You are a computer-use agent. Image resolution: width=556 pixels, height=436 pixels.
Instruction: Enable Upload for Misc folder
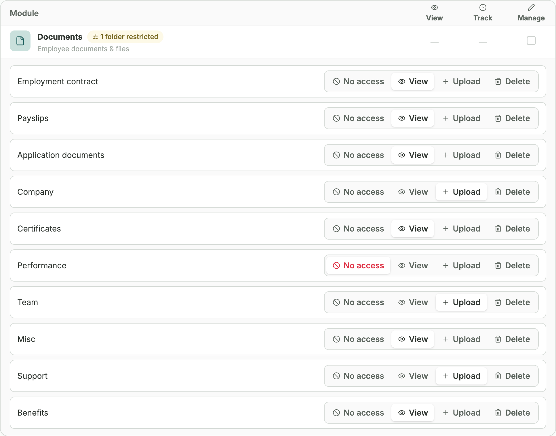click(x=461, y=339)
